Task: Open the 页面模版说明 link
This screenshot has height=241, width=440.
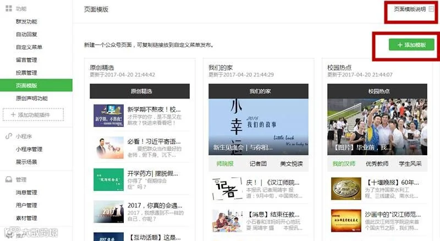Action: click(410, 9)
